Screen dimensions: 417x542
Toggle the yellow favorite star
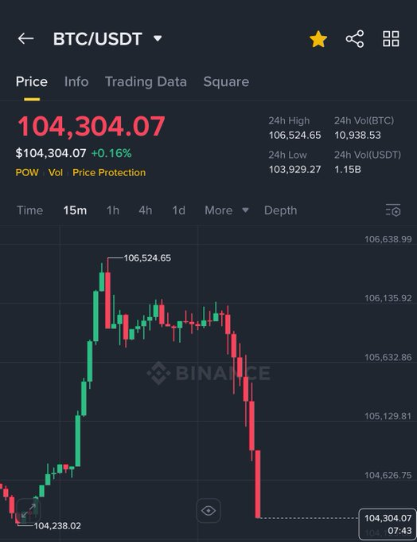(x=318, y=39)
